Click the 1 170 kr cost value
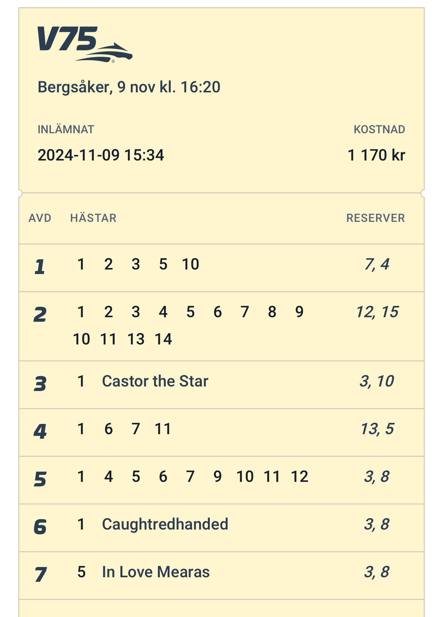Screen dimensions: 443x617 pos(376,155)
